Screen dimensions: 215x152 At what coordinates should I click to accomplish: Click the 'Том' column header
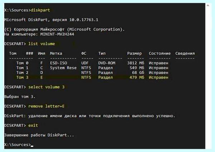pos(13,54)
